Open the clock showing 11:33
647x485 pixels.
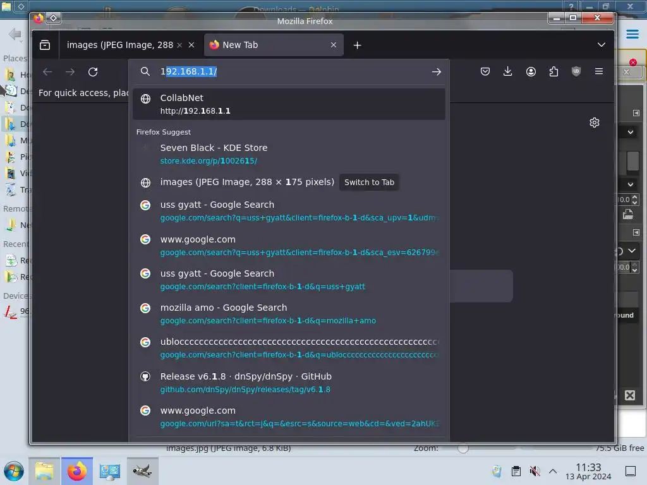coord(588,471)
